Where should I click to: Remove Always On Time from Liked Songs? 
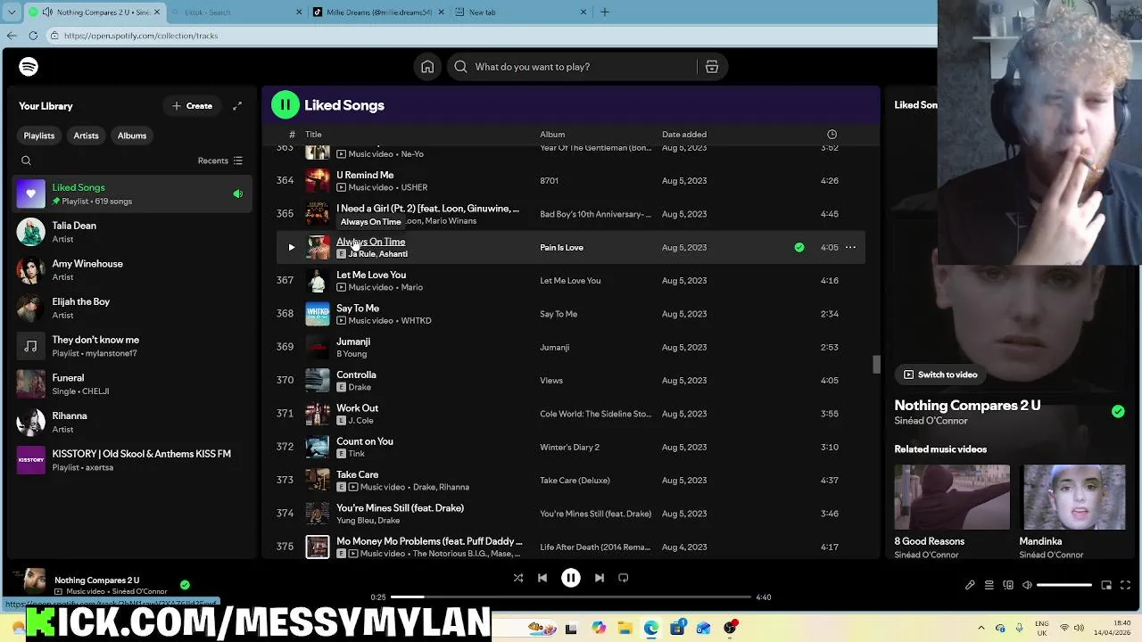pos(799,248)
